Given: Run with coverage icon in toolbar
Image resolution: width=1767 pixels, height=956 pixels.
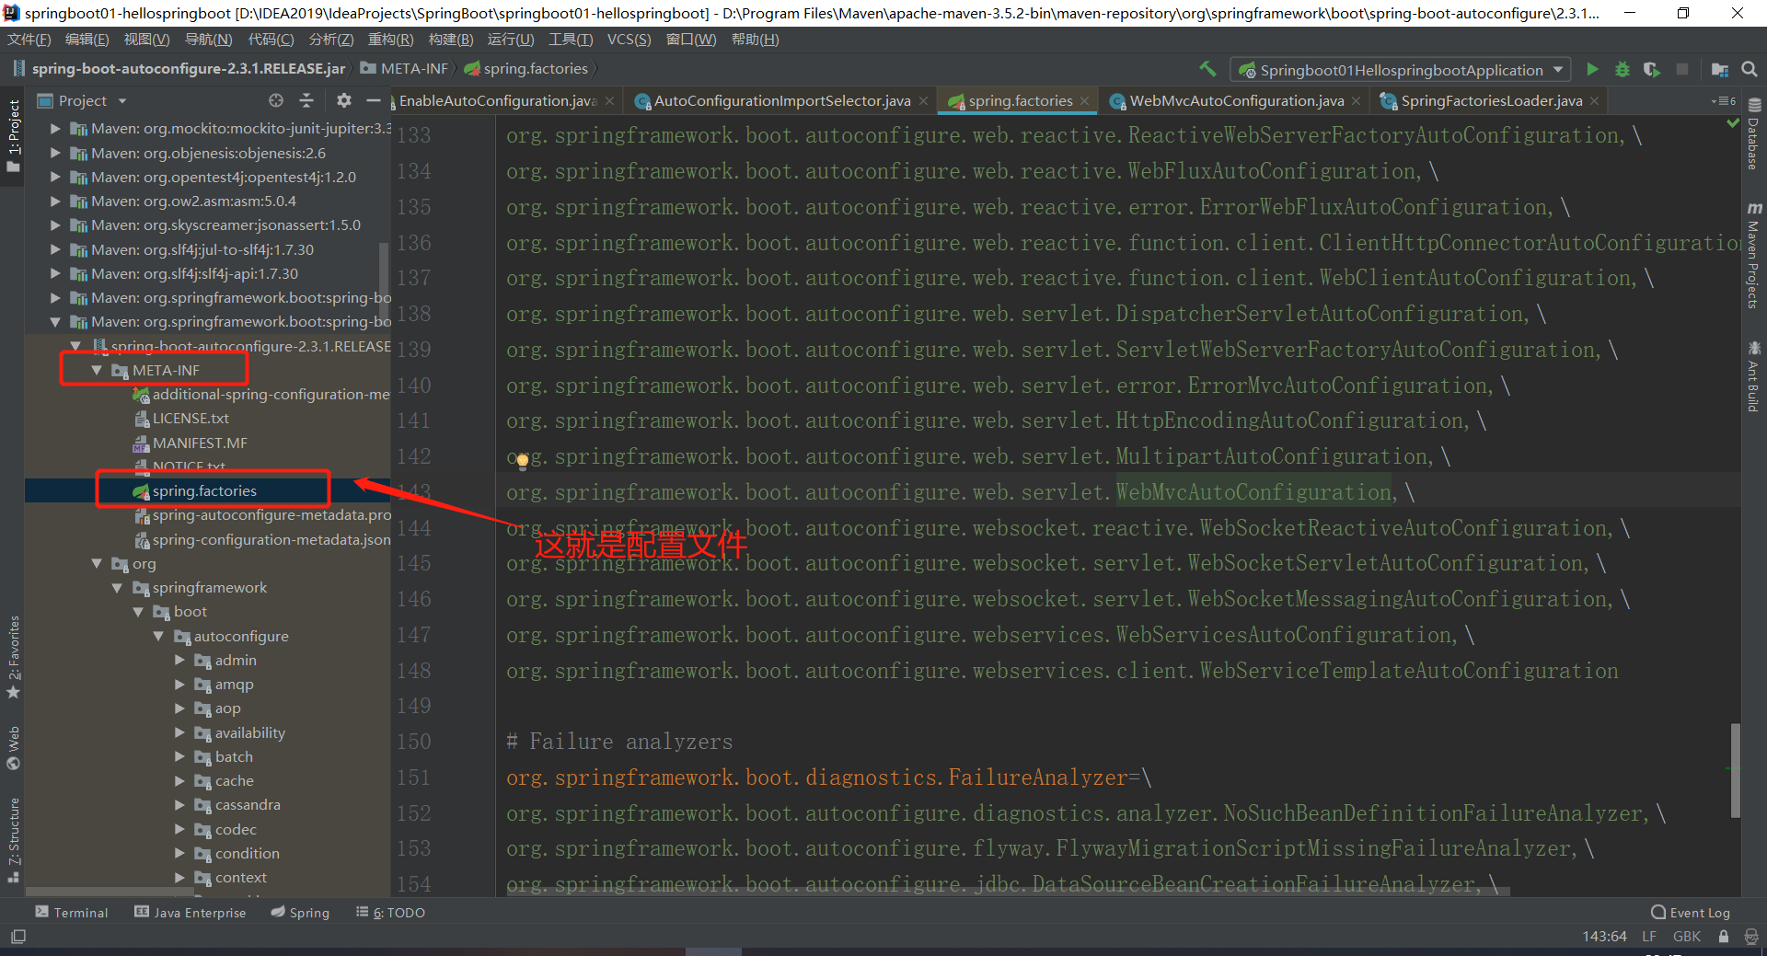Looking at the screenshot, I should click(1652, 70).
